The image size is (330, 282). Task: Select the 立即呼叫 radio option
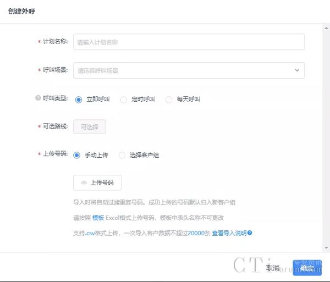pyautogui.click(x=78, y=99)
